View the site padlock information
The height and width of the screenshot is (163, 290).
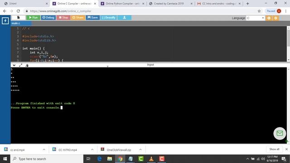pyautogui.click(x=27, y=11)
